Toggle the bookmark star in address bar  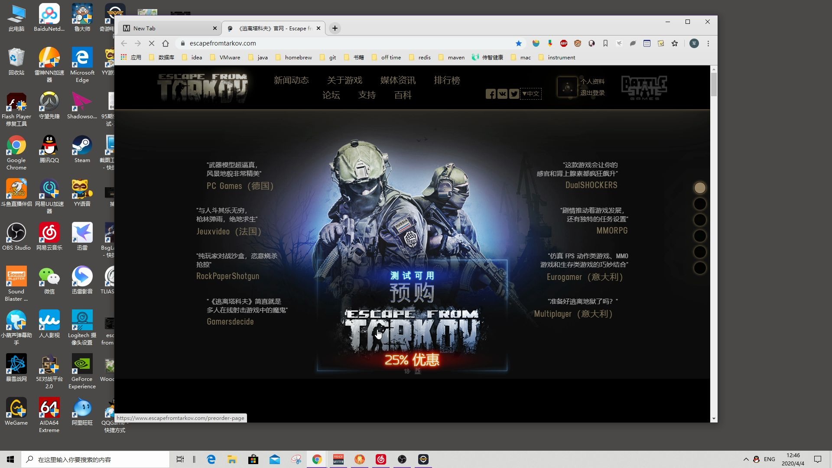click(x=519, y=43)
